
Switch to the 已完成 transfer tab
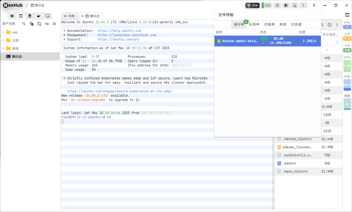point(296,25)
